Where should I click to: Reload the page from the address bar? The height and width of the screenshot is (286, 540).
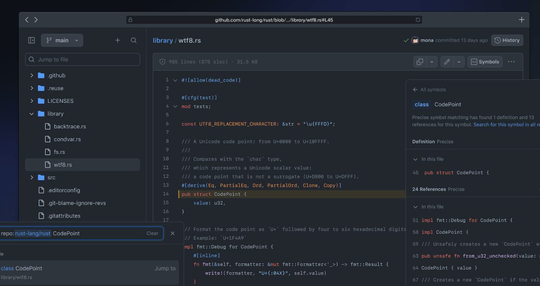coord(418,19)
